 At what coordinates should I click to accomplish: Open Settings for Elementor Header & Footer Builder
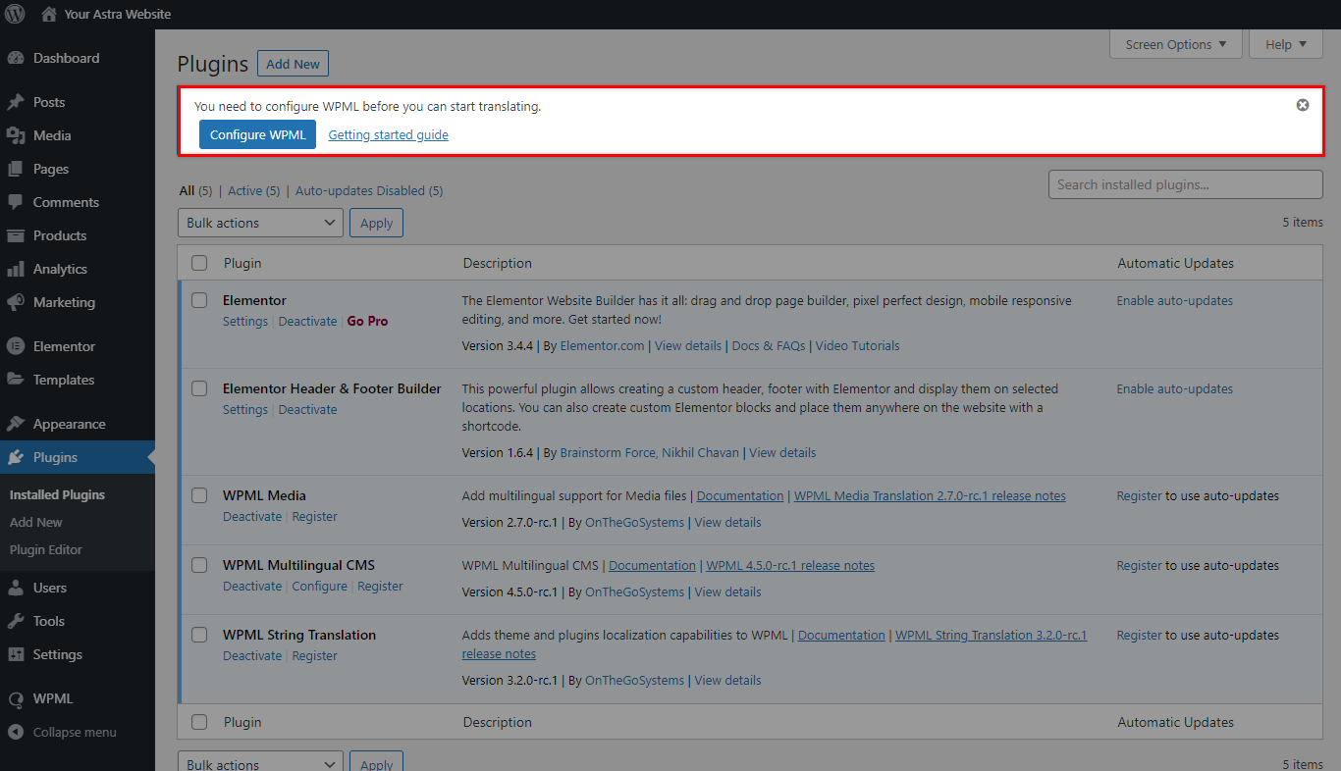point(245,410)
